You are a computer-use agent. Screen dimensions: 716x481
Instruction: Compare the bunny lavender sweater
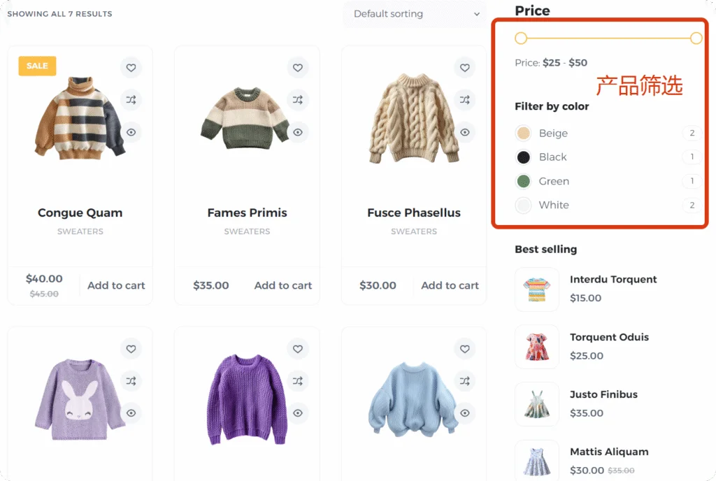(x=131, y=380)
